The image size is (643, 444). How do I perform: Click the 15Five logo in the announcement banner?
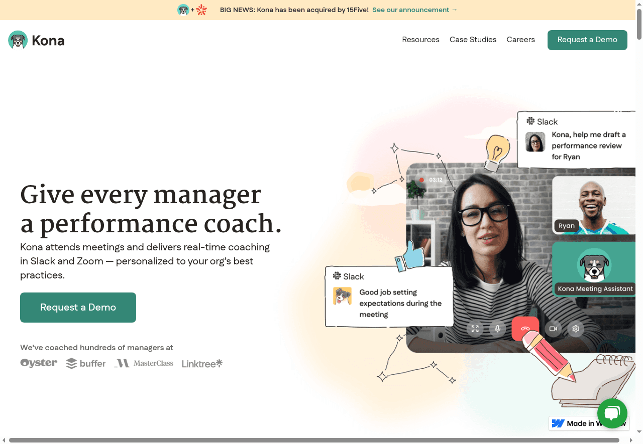coord(200,9)
